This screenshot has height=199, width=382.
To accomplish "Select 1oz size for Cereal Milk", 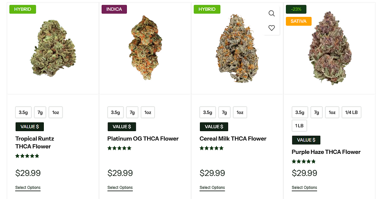I will coord(240,112).
